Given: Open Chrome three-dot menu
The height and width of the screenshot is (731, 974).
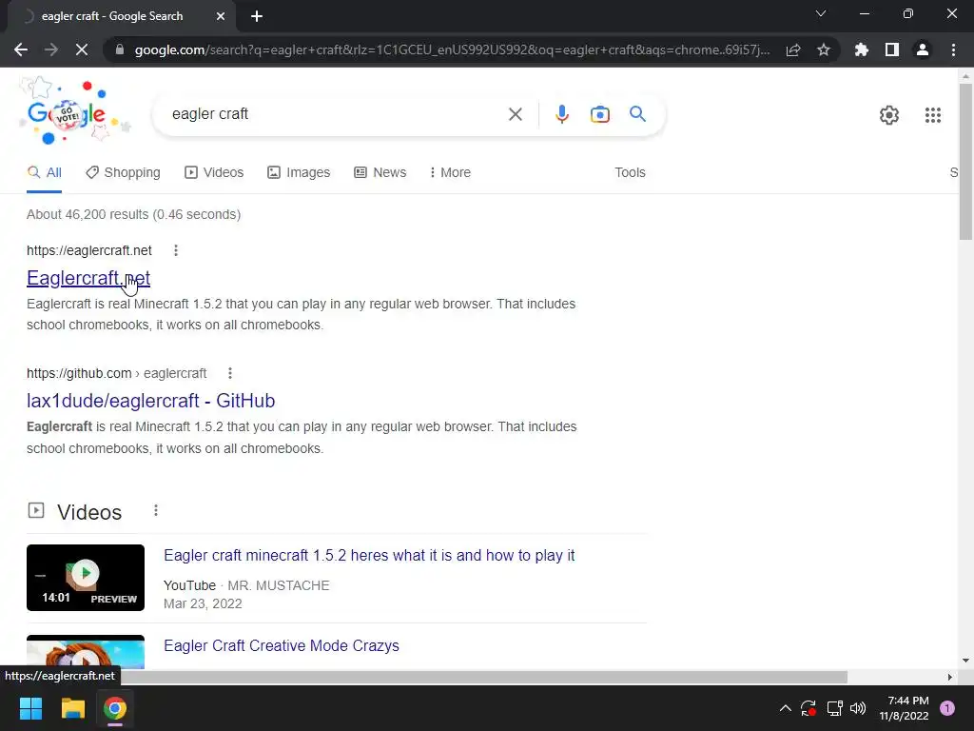Looking at the screenshot, I should click(953, 49).
